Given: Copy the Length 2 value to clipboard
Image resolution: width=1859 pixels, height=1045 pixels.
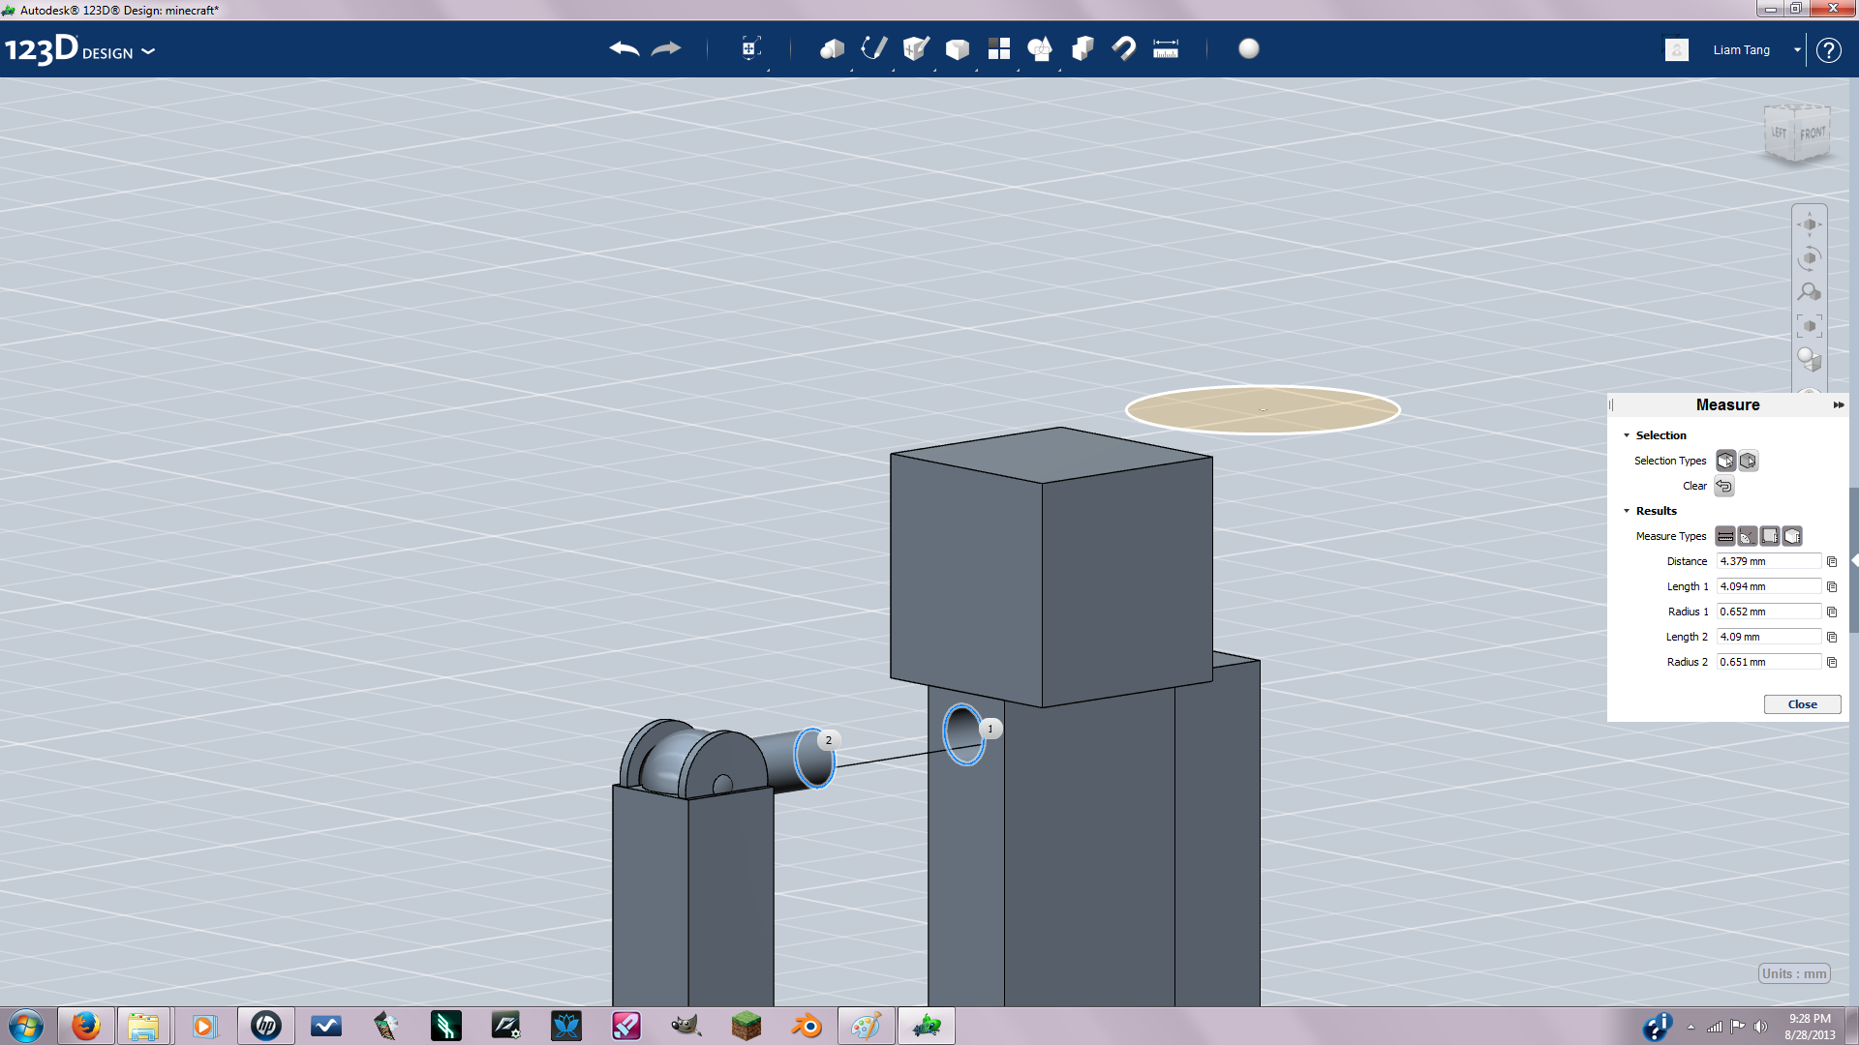Looking at the screenshot, I should coord(1832,637).
